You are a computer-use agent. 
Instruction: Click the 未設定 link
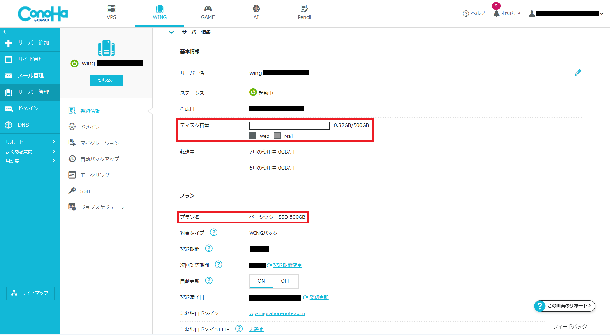tap(256, 330)
